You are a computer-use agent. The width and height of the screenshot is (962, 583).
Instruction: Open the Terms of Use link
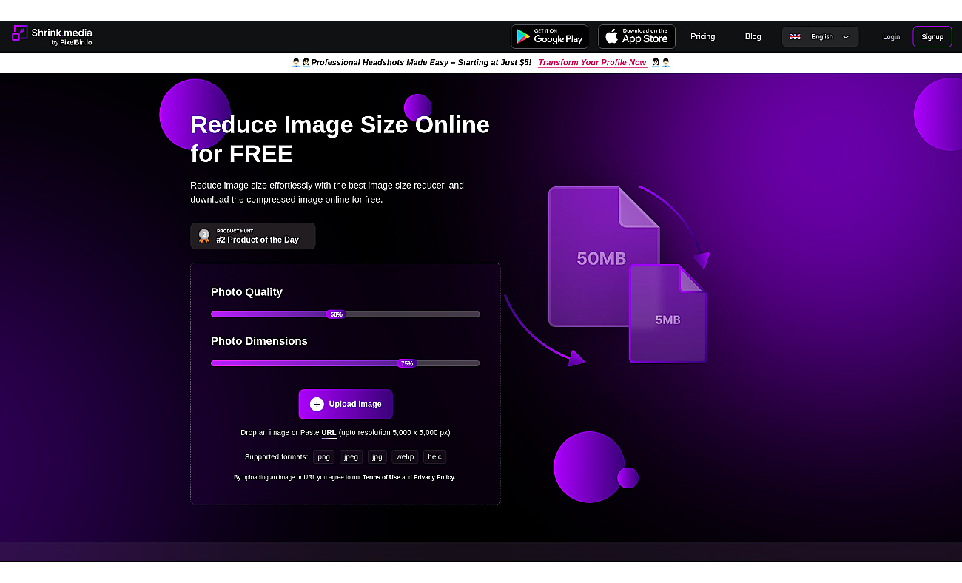tap(381, 477)
